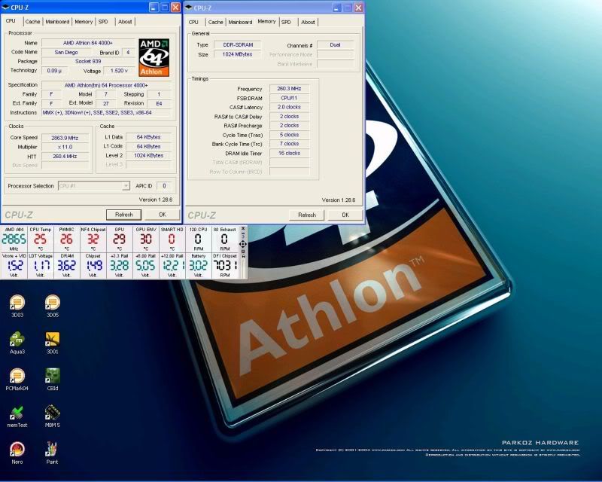The image size is (602, 482).
Task: Select SPD tab in left CPU-Z window
Action: click(103, 22)
